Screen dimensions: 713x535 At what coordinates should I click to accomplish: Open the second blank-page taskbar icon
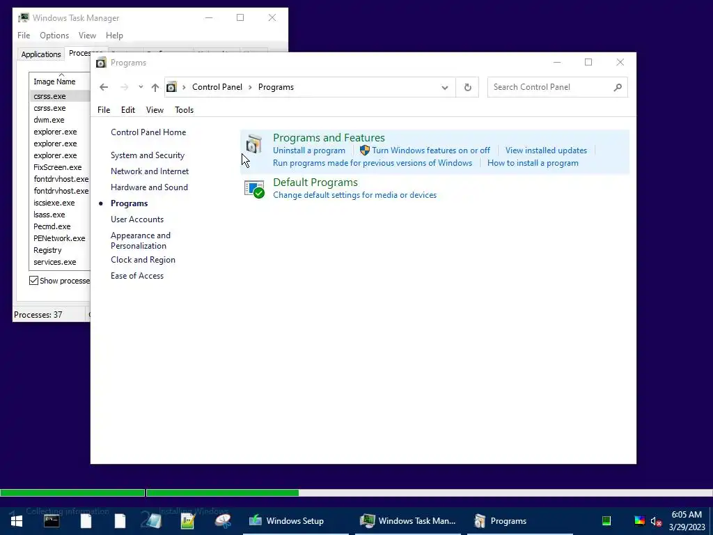click(120, 521)
